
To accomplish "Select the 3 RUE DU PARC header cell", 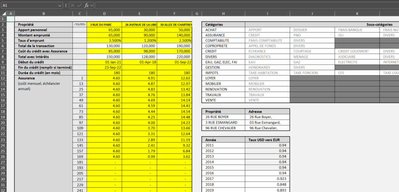I will coord(104,25).
